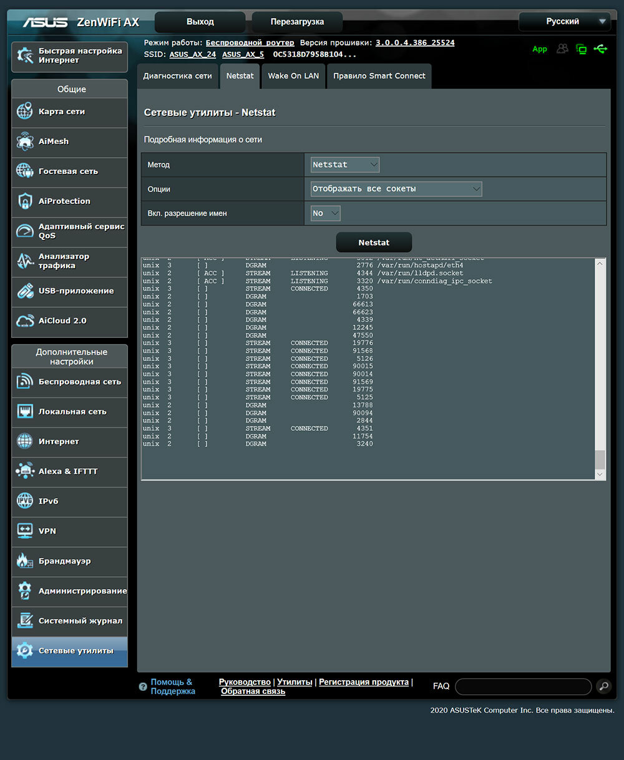Open the Карта сети globe icon
624x760 pixels.
click(x=25, y=112)
